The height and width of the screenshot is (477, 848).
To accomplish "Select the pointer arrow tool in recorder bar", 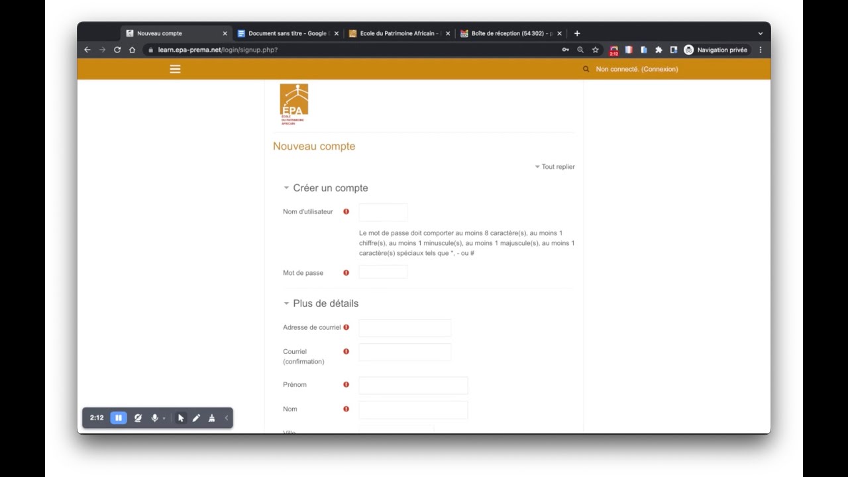I will pyautogui.click(x=181, y=418).
